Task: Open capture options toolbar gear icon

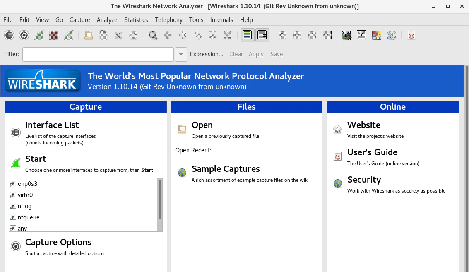Action: [24, 35]
